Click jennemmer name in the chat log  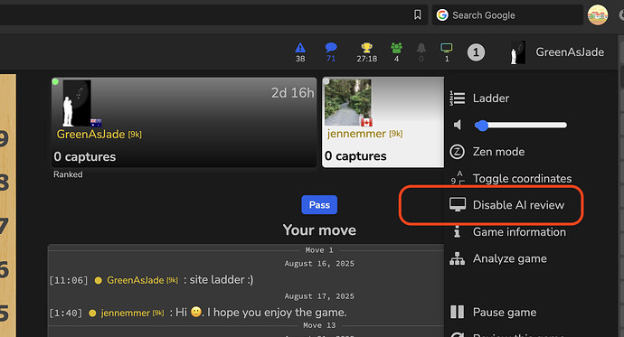click(x=126, y=313)
